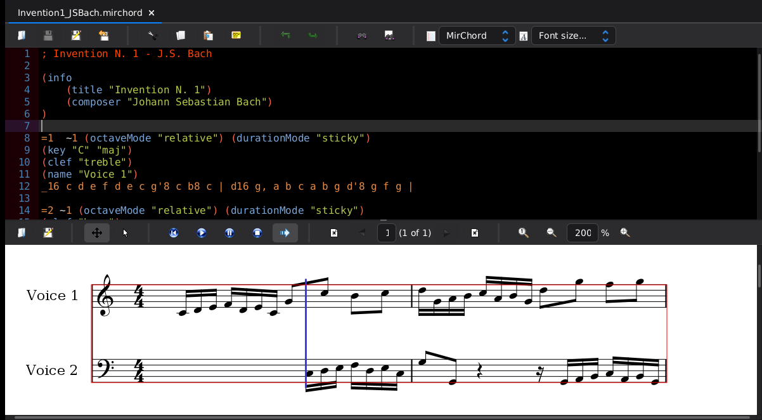Go to last page of score
Viewport: 762px width, 420px height.
(475, 233)
